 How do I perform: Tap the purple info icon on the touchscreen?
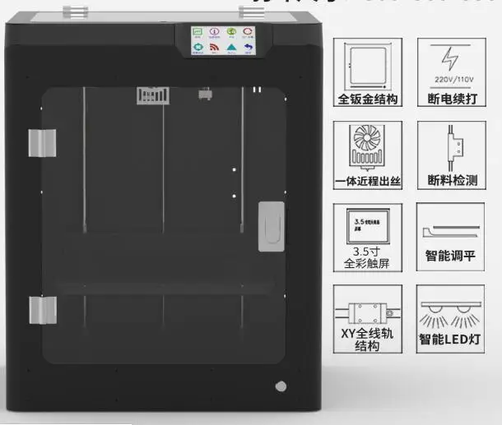[215, 32]
